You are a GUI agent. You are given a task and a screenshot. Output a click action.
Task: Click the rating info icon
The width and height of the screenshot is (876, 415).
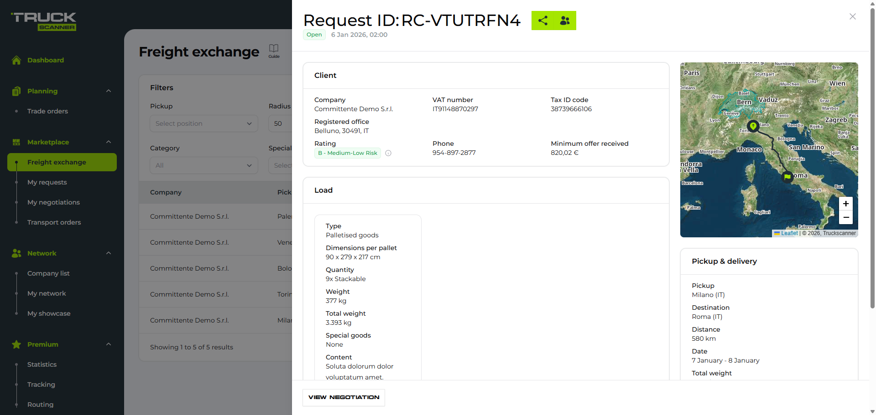388,153
